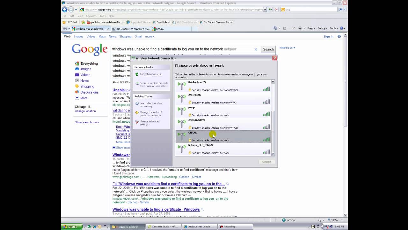Switch to the Google browser tab
This screenshot has height=230, width=408.
pos(171,29)
